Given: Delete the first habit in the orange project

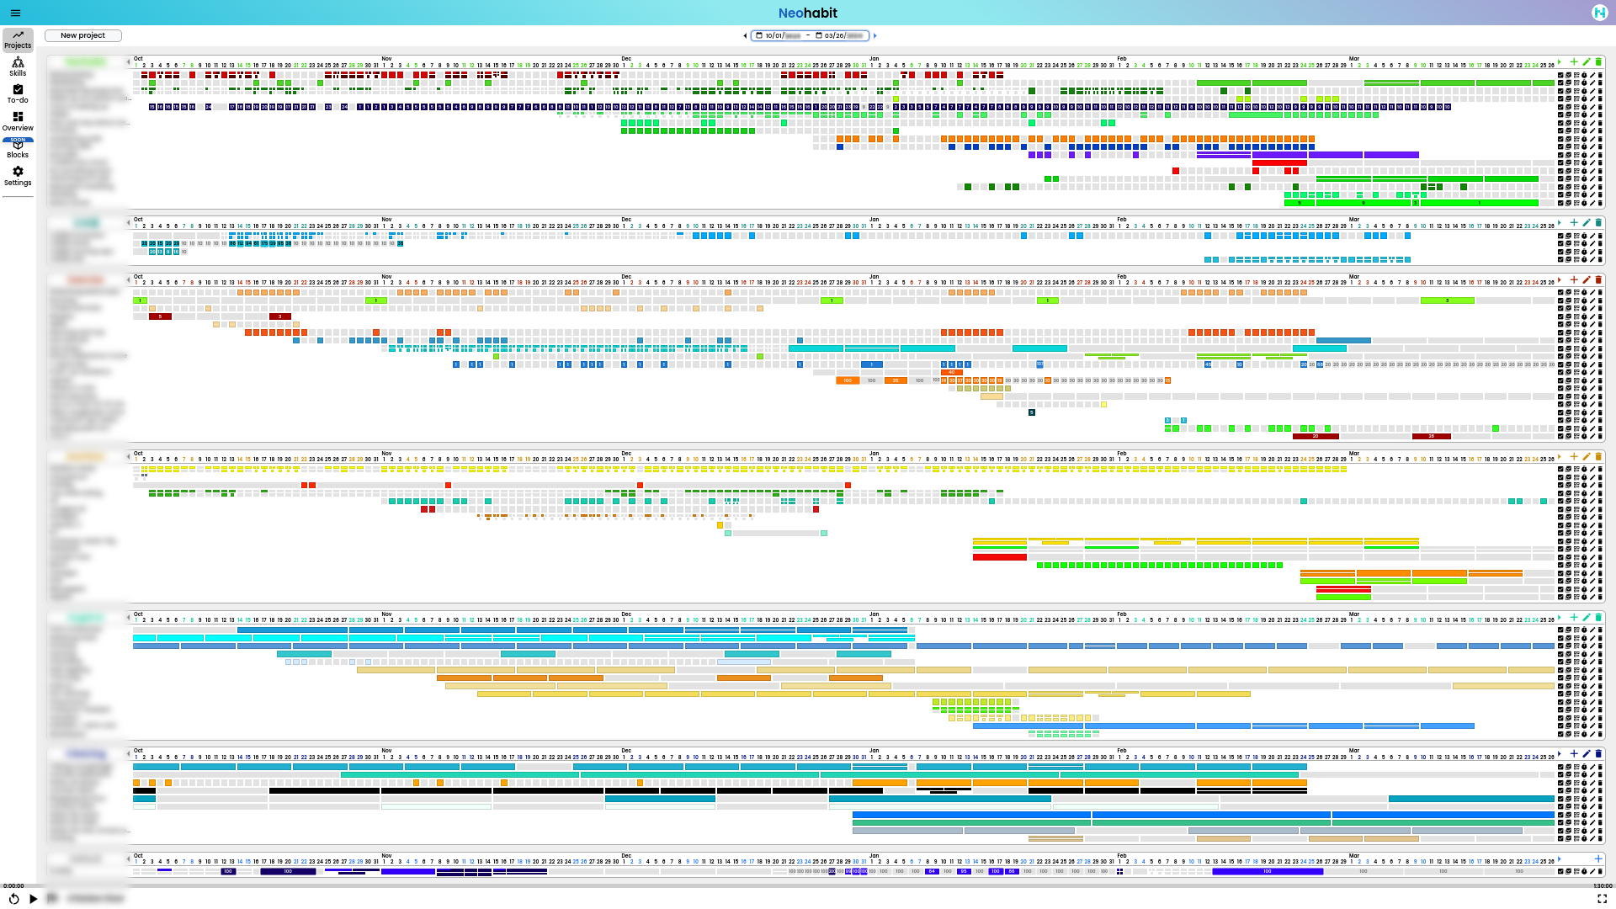Looking at the screenshot, I should (1600, 470).
